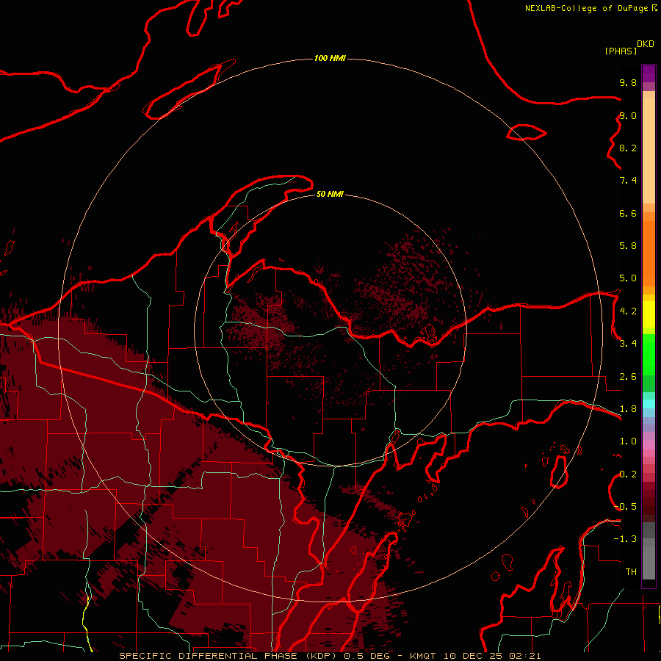Click the [PHAS] legend label

point(621,51)
